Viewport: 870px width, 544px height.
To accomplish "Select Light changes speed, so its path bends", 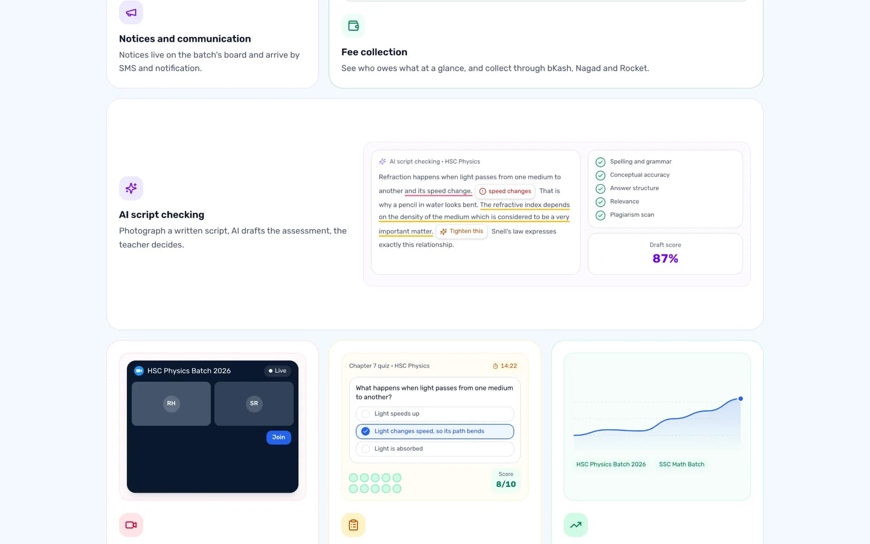I will pos(435,431).
